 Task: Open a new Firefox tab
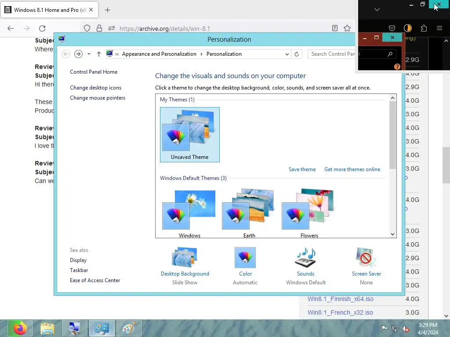coord(107,10)
